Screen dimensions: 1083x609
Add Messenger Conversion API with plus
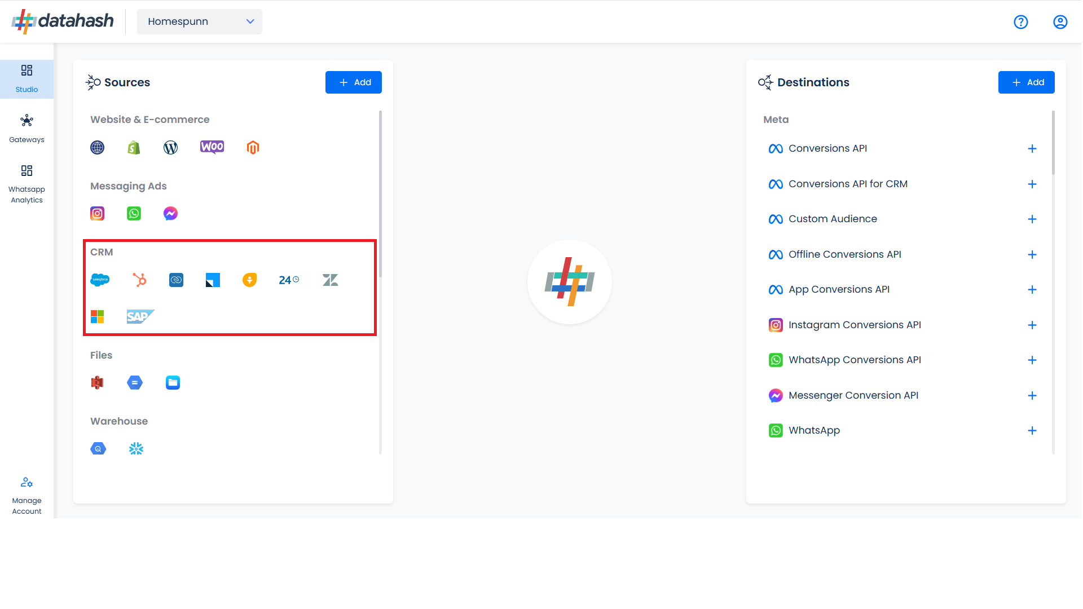(1032, 396)
